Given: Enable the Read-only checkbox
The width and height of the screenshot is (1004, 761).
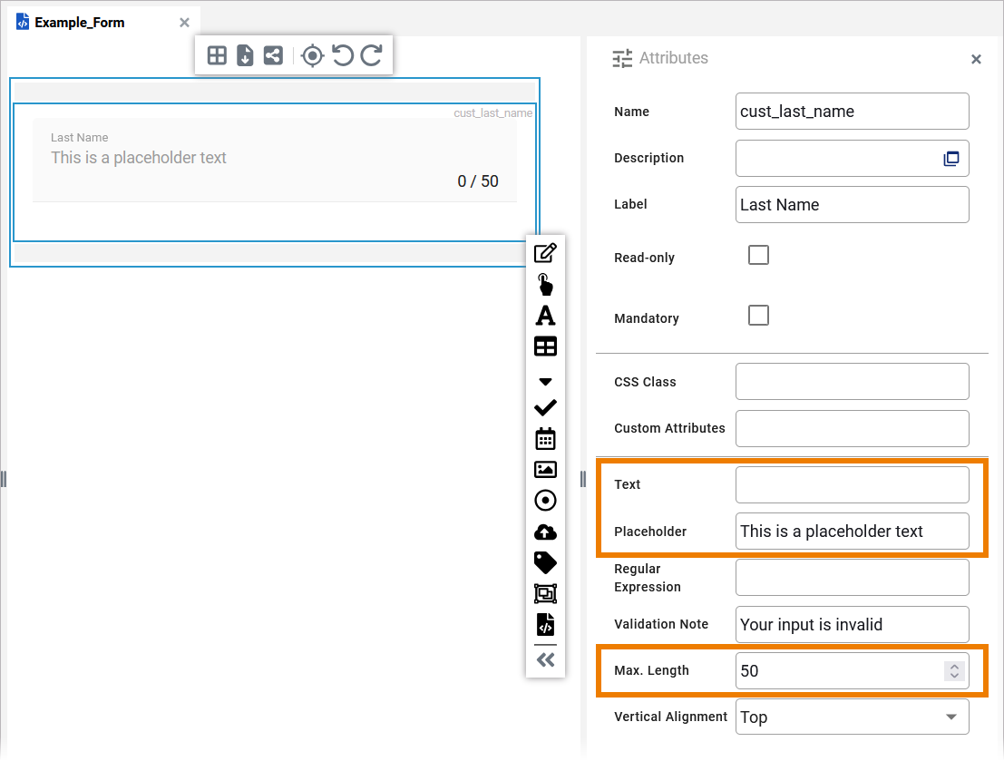Looking at the screenshot, I should click(x=758, y=255).
